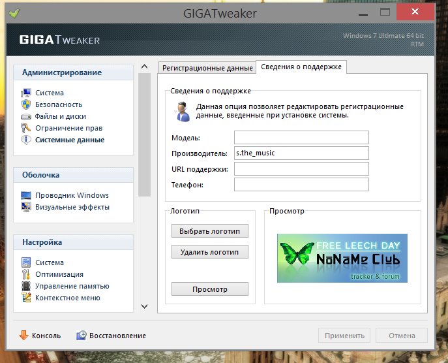Click the Визуальные эффекты icon
This screenshot has height=363, width=448.
tap(26, 207)
